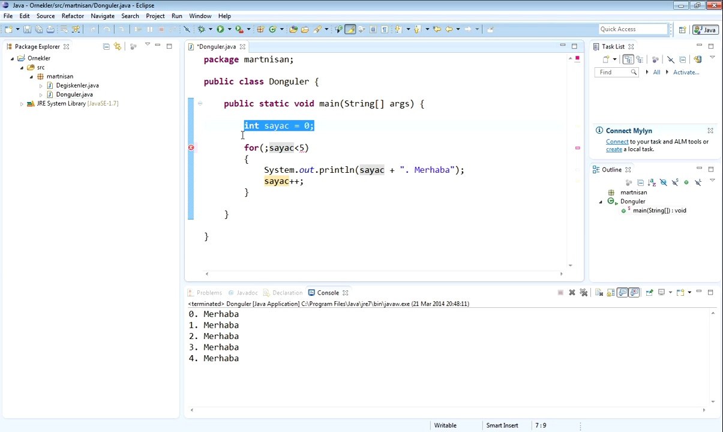Click the error marker beside the for line
This screenshot has width=723, height=432.
point(191,148)
